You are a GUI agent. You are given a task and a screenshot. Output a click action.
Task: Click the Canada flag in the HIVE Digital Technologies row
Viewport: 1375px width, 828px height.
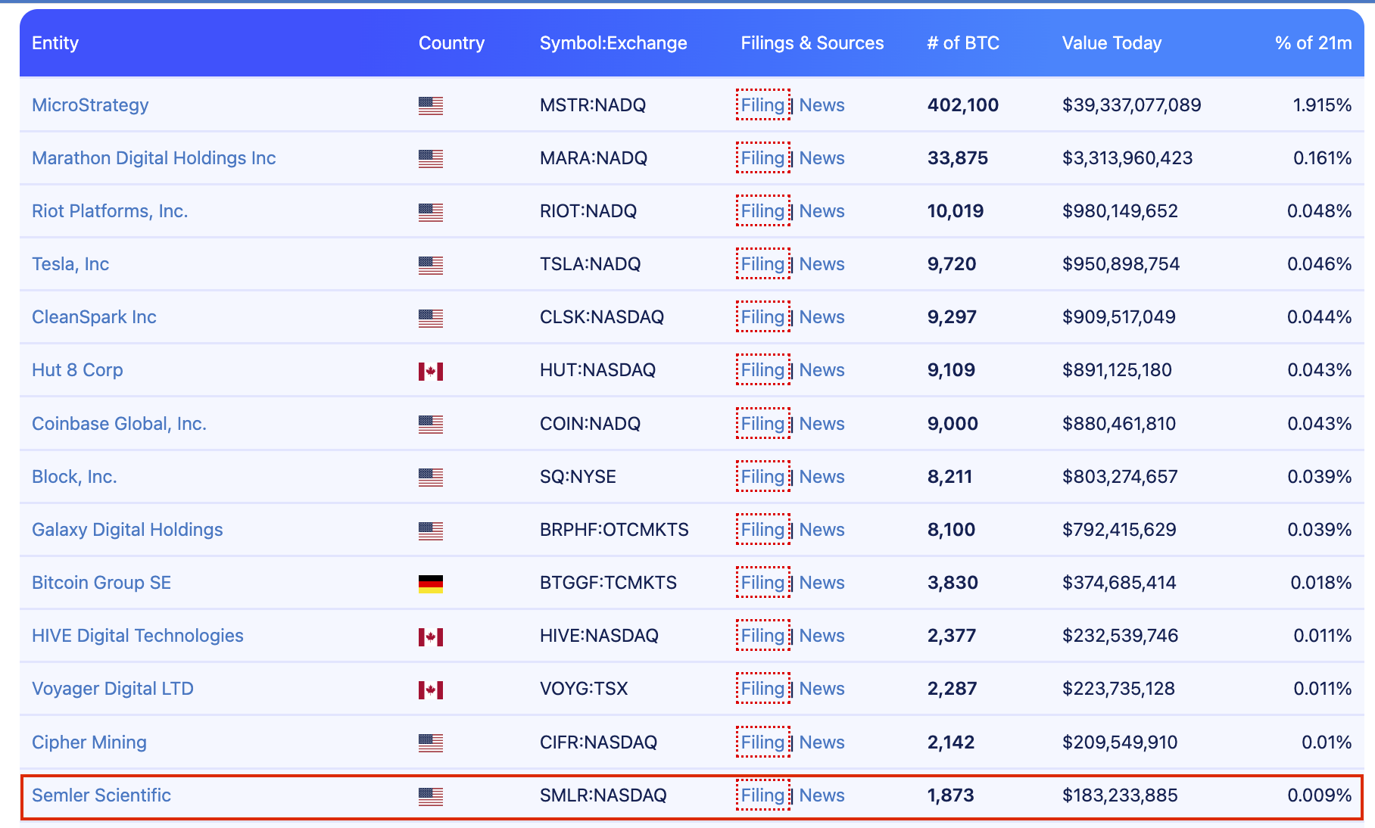431,637
